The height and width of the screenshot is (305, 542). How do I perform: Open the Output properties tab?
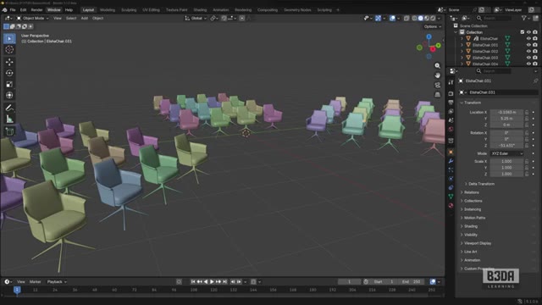(451, 103)
